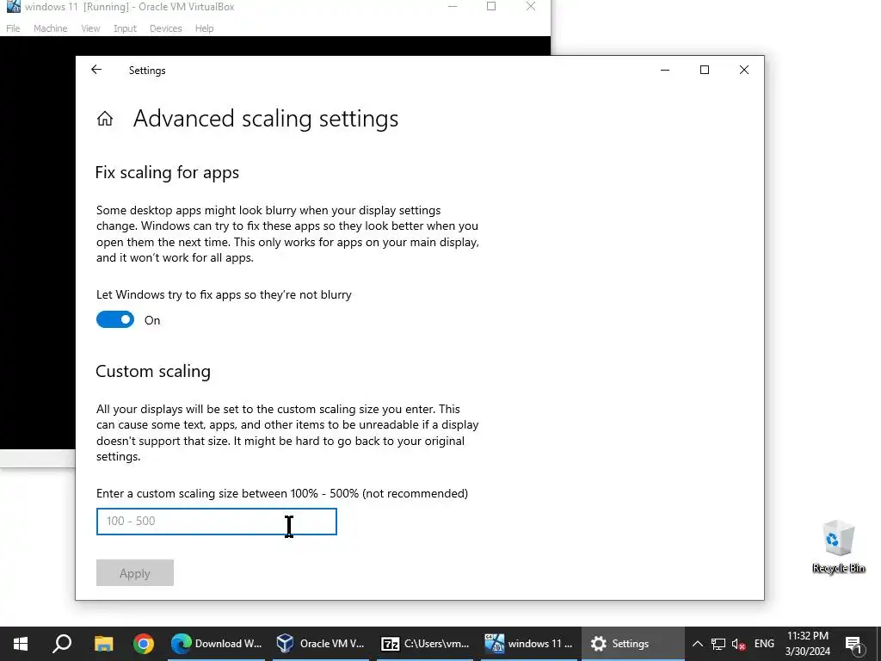The width and height of the screenshot is (881, 661).
Task: Focus the custom scaling size input field
Action: click(216, 522)
